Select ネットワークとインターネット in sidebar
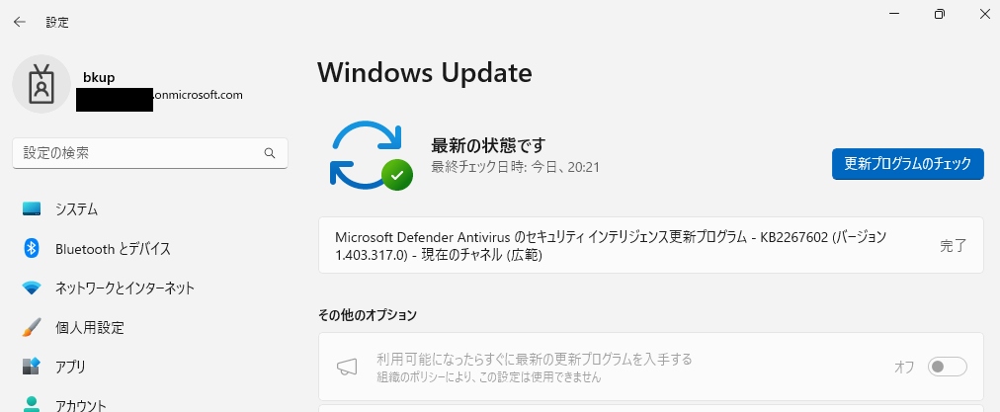 pos(150,288)
